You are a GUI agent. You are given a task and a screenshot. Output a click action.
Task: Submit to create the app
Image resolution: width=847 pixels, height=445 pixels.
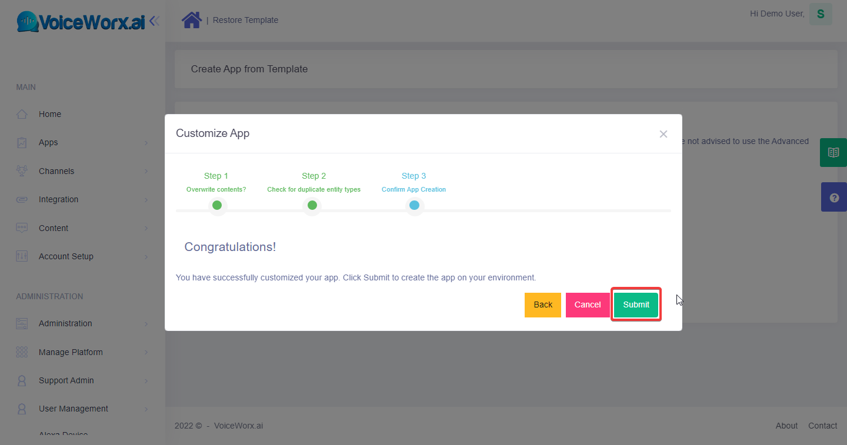pos(636,305)
